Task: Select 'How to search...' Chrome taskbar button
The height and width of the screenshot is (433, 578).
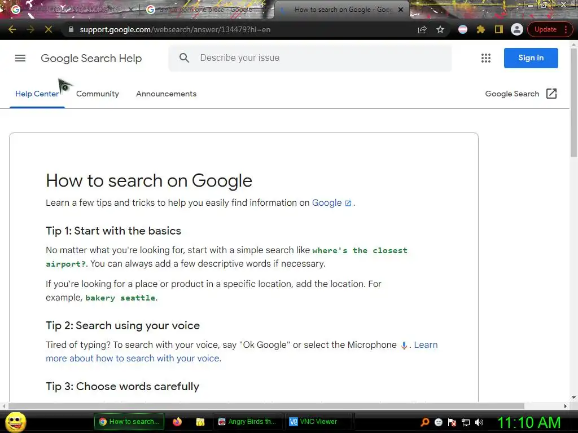Action: [129, 422]
